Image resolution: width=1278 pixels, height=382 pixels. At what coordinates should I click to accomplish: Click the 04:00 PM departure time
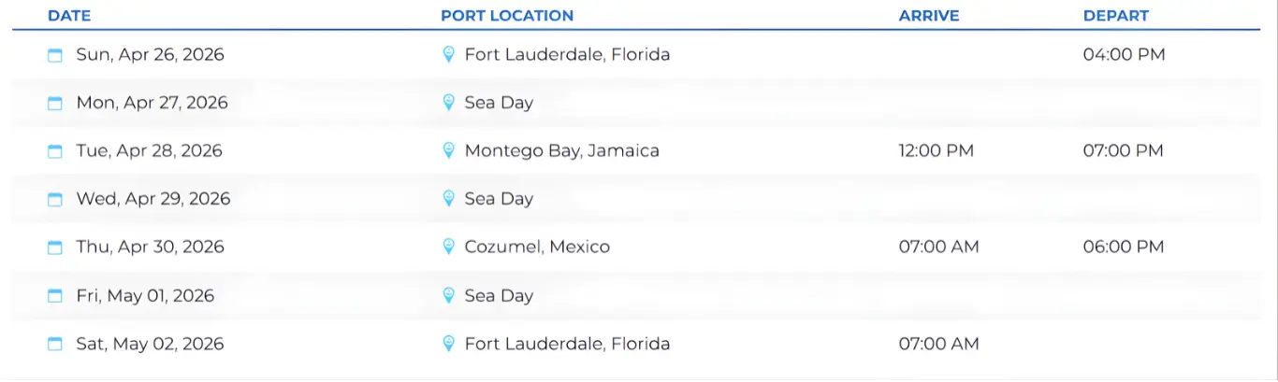[1124, 54]
